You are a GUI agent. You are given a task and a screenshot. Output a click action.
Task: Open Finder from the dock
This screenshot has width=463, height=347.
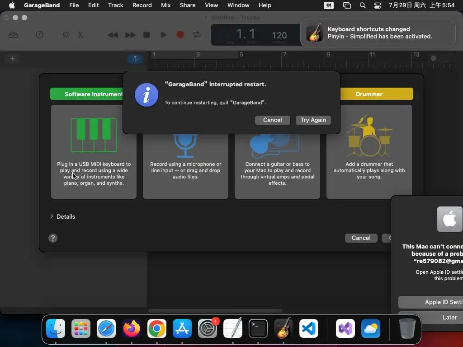tap(56, 328)
